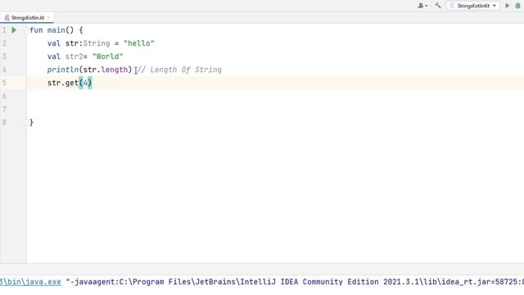Click the String type annotation on line 2

tap(97, 43)
